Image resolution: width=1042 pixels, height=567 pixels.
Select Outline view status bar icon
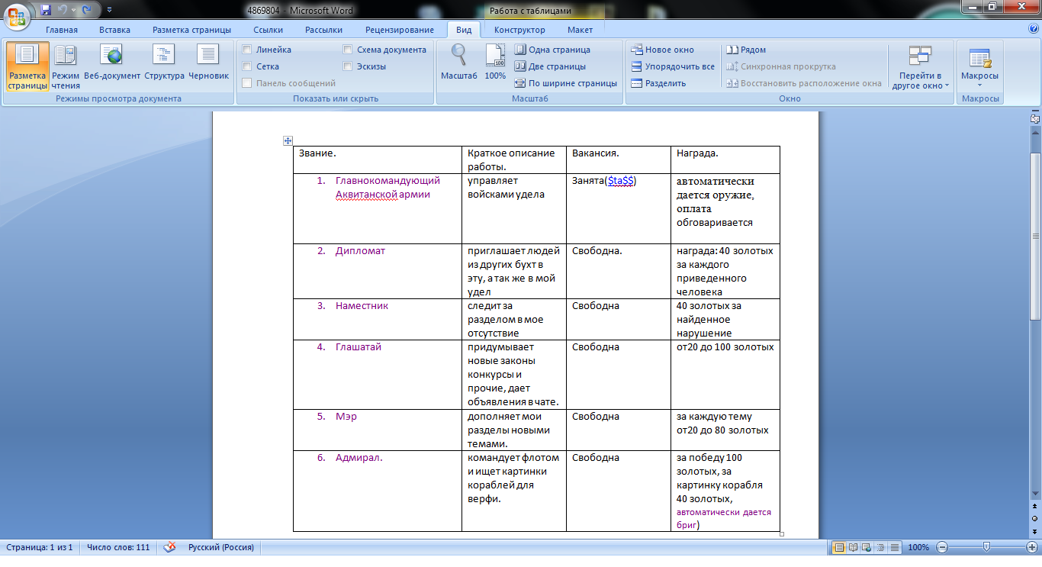coord(880,547)
